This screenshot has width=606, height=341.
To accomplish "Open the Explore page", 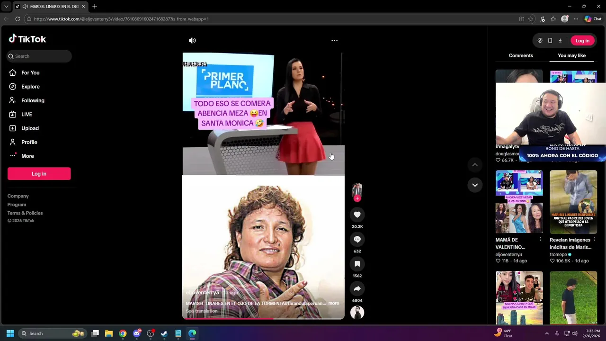I will coord(30,87).
